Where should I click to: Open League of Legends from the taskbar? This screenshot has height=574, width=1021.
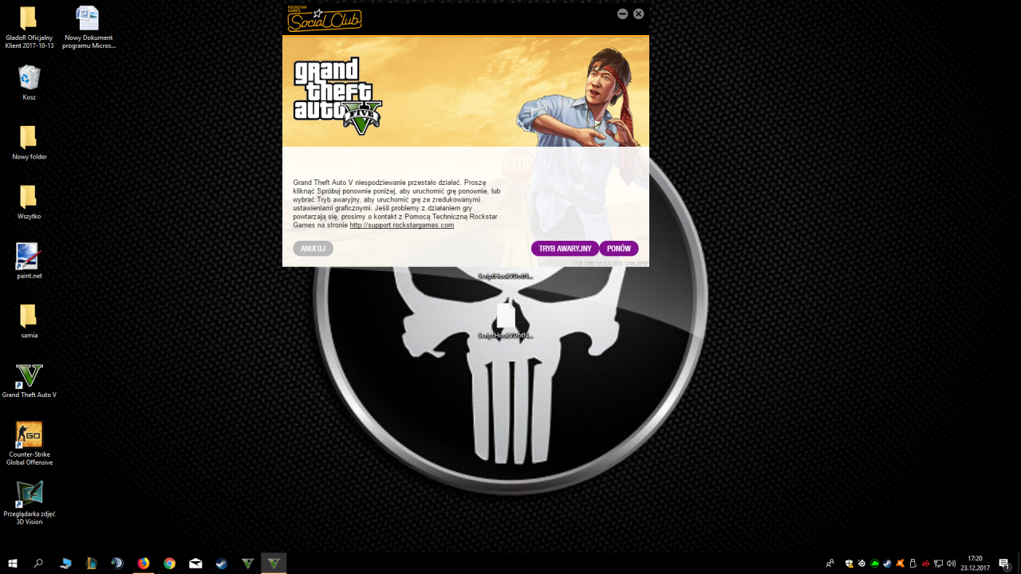(91, 563)
